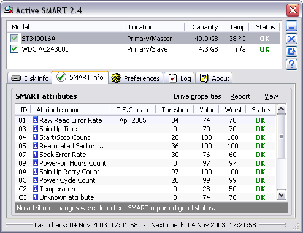Sort by Attribute name column header
303x233 pixels.
point(70,110)
